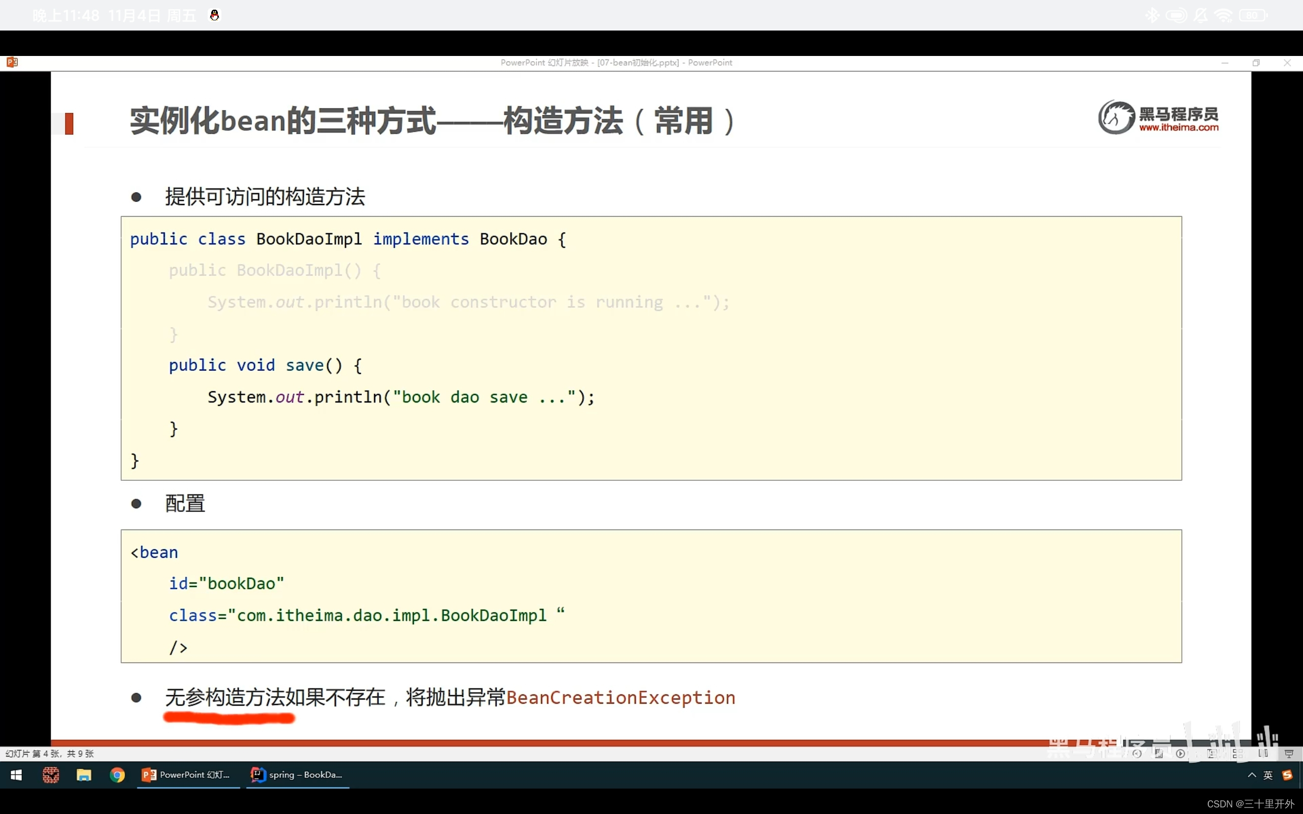
Task: Click the "public void save() {" line
Action: [x=265, y=366]
